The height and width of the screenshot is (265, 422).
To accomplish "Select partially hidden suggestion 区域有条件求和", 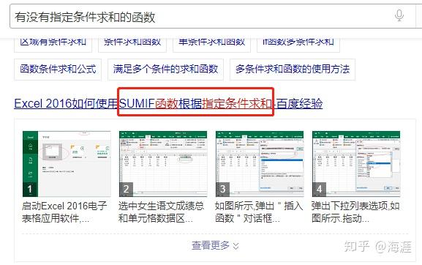I will 53,45.
